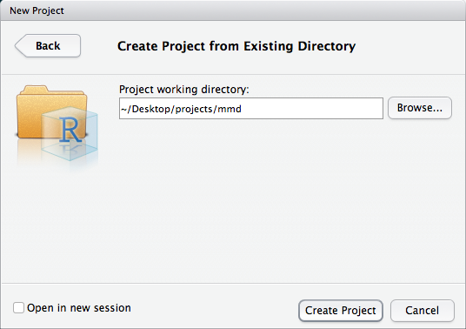Click the blue letter R on project icon

70,130
